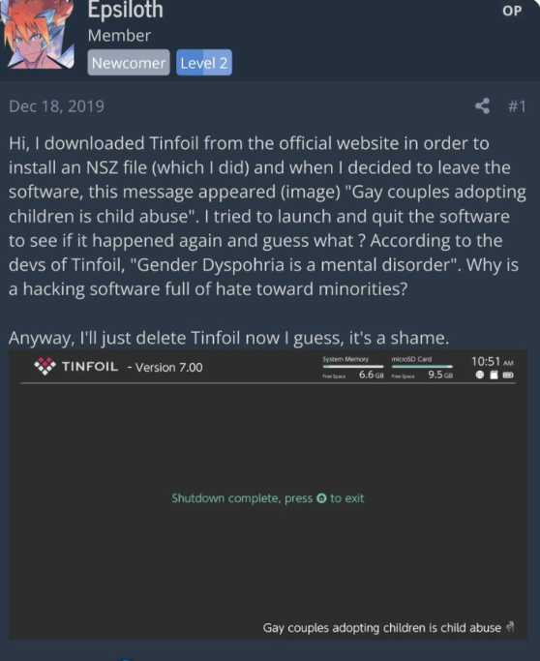Click the Member role text under username

tap(119, 36)
